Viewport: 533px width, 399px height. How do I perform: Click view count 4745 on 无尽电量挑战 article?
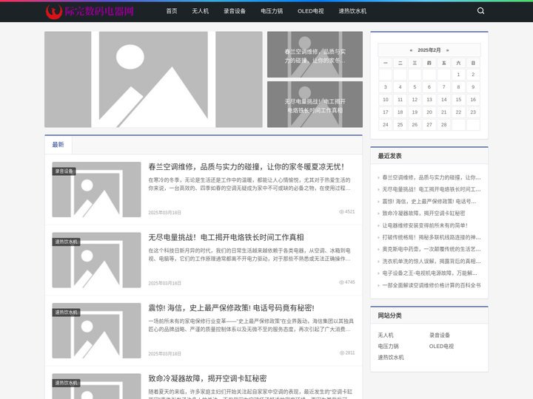coord(347,282)
